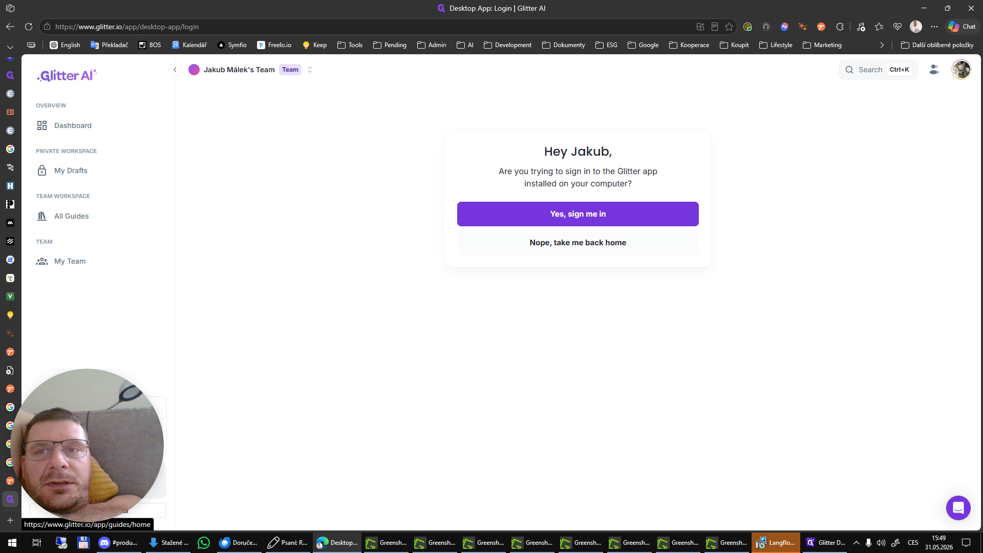Open the browser extensions puzzle icon

pyautogui.click(x=840, y=27)
